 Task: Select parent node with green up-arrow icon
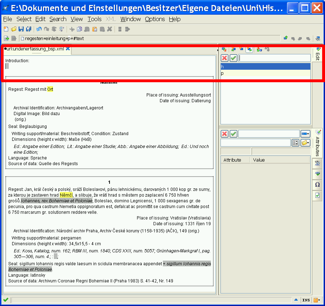pyautogui.click(x=286, y=38)
